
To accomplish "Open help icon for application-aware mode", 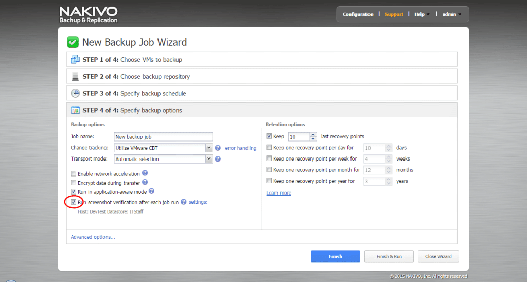I will pos(152,191).
